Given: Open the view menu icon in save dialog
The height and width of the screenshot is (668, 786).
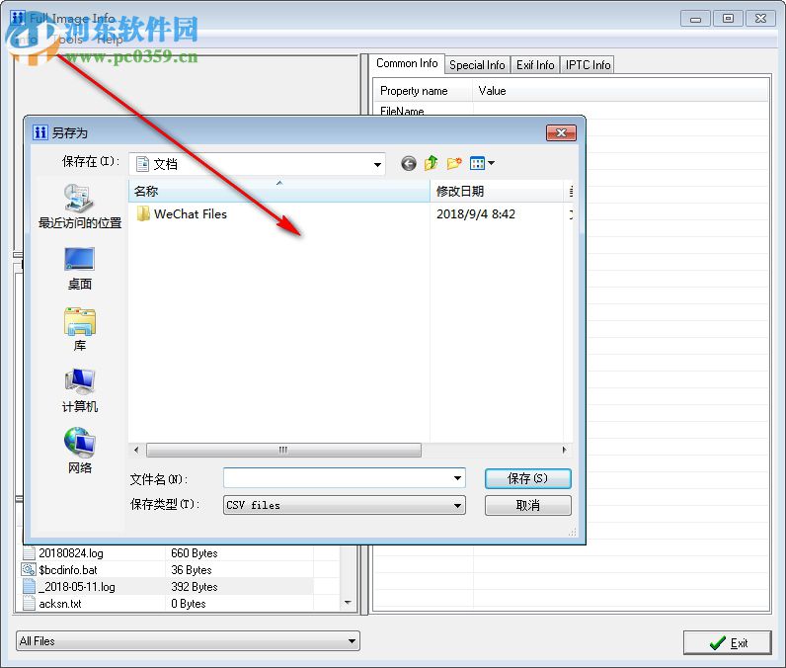Looking at the screenshot, I should point(477,163).
